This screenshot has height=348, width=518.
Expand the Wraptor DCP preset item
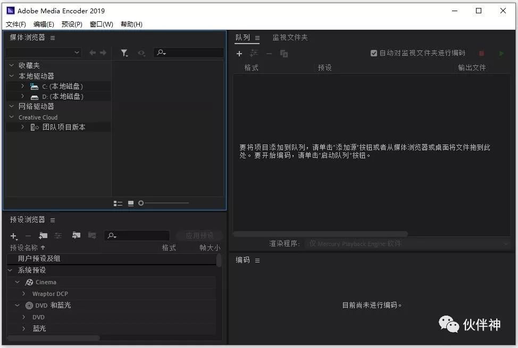coord(24,293)
